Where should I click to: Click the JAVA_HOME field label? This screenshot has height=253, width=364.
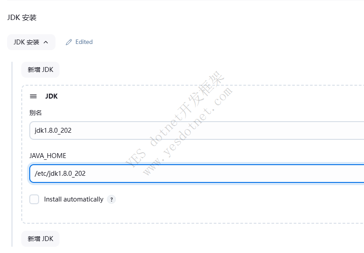click(x=48, y=156)
